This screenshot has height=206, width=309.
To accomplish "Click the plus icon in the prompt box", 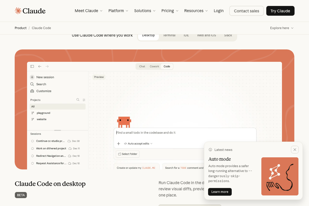I will pyautogui.click(x=118, y=144).
